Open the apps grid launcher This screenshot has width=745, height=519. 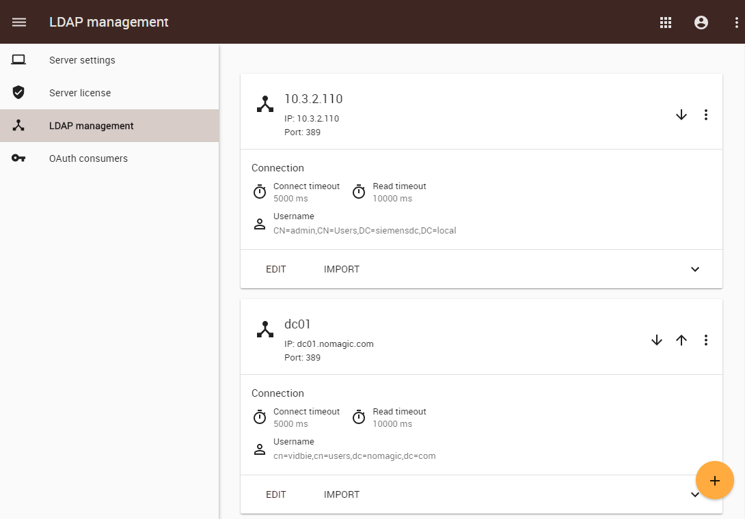[x=666, y=22]
